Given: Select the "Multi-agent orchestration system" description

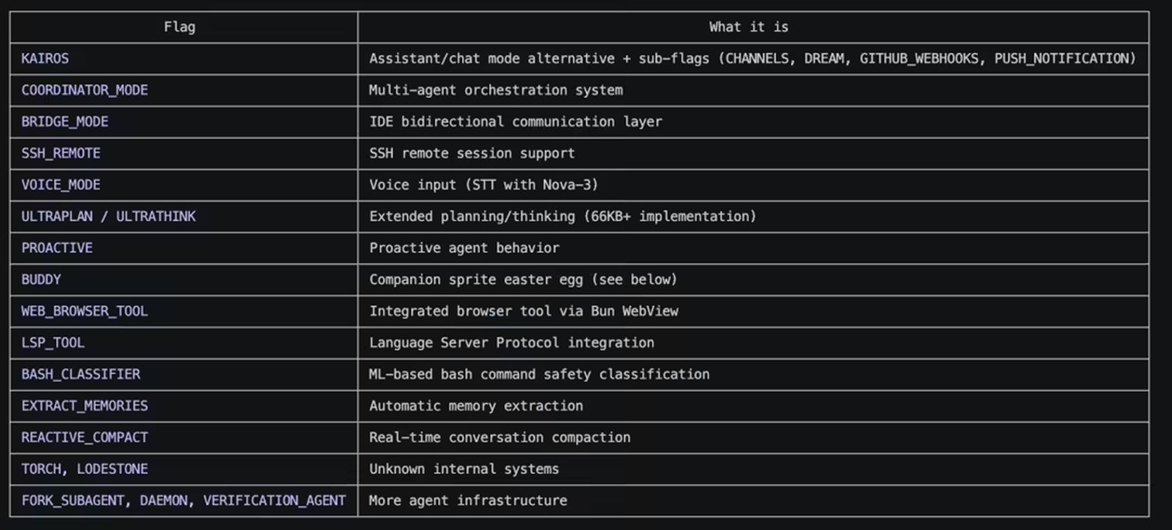Looking at the screenshot, I should click(x=496, y=90).
